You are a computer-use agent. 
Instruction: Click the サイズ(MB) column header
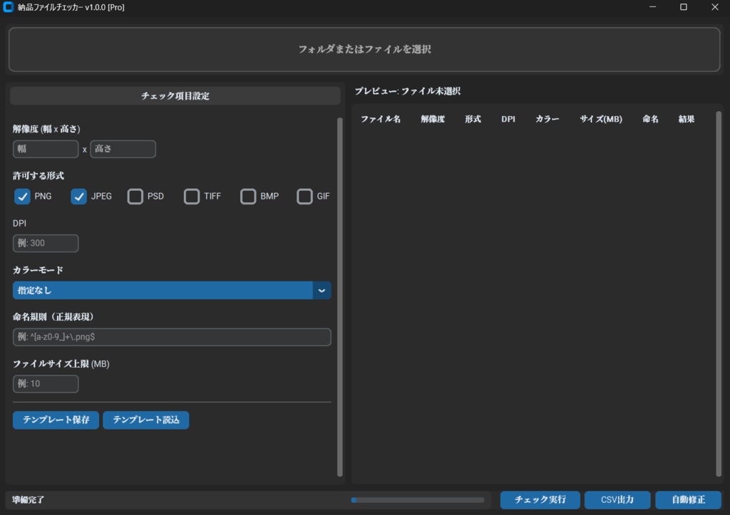(x=600, y=119)
